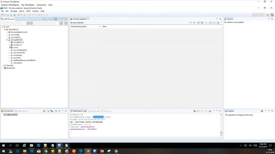275x154 pixels.
Task: Click the volume icon in system tray
Action: click(250, 145)
